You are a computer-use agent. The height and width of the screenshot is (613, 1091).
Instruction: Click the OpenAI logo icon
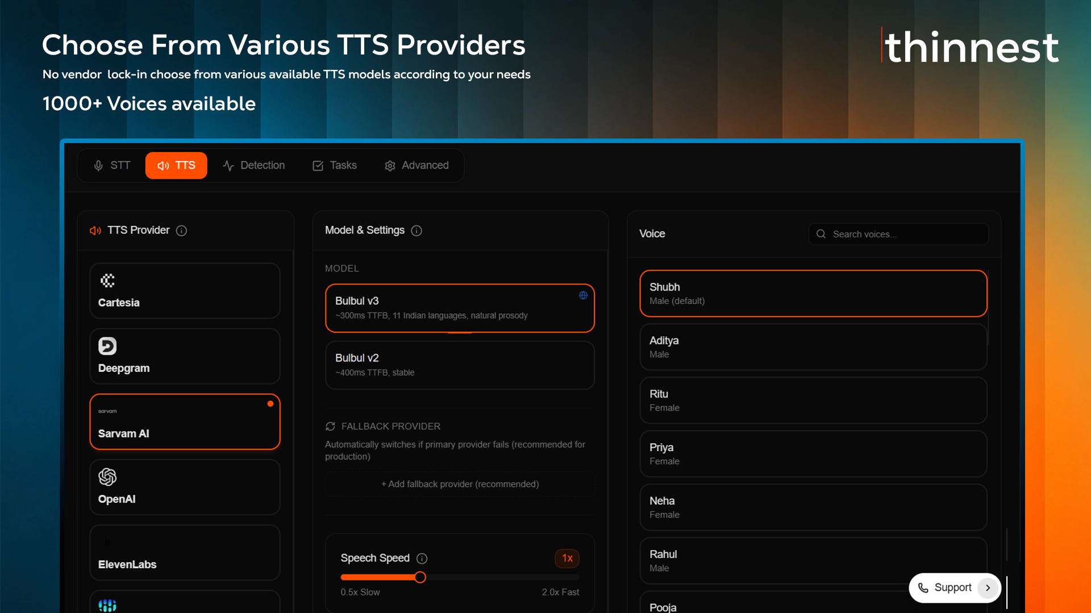point(107,477)
